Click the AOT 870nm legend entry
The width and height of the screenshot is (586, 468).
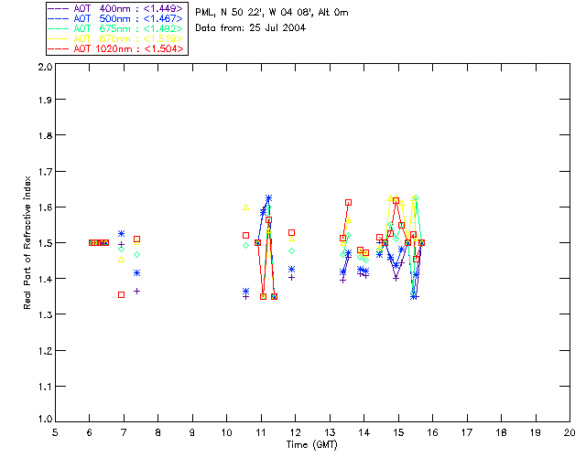coord(115,38)
